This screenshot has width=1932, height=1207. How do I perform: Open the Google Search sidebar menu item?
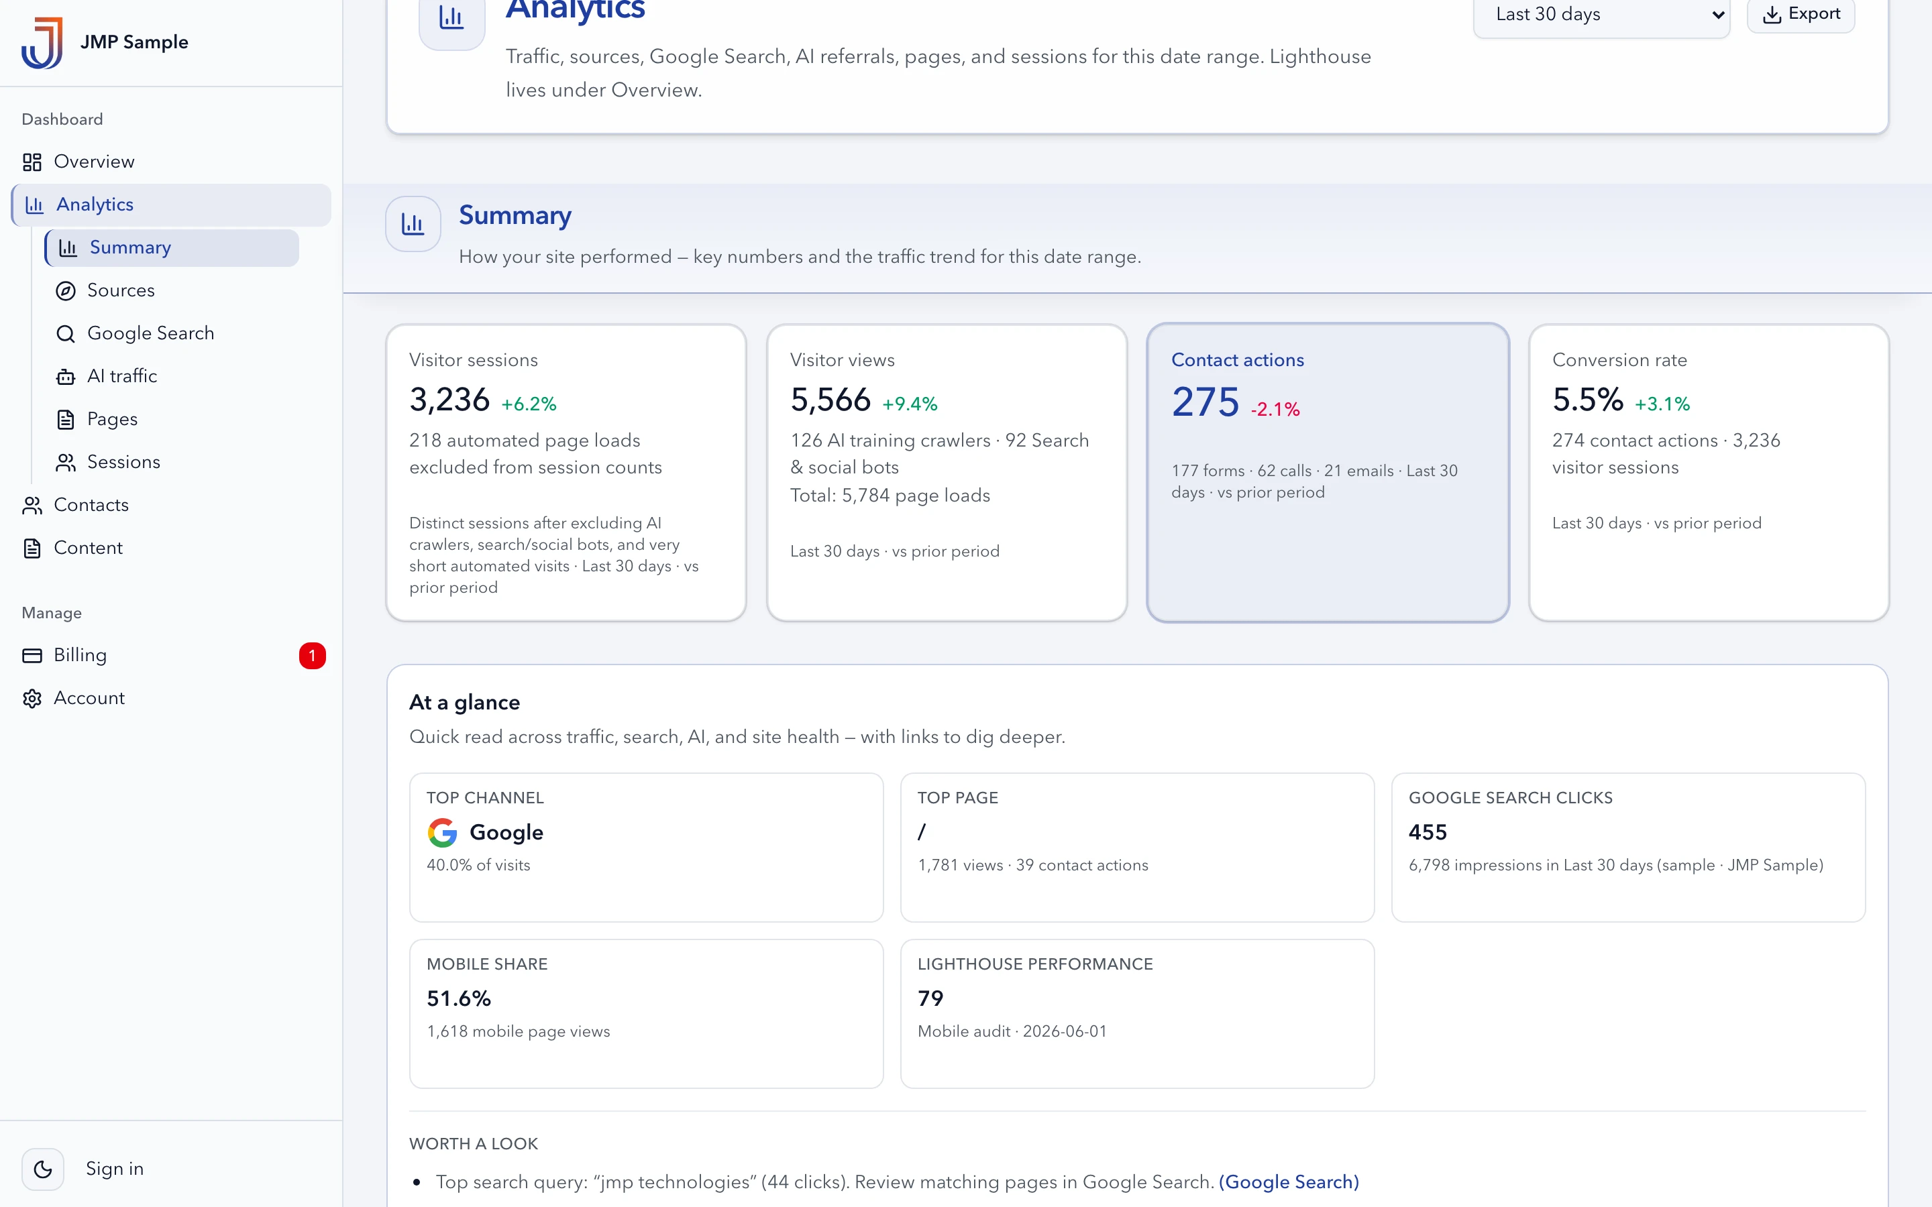click(171, 334)
